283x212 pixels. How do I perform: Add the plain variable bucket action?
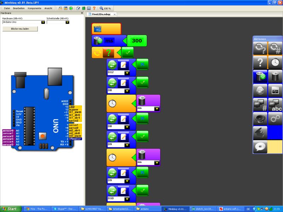tap(275, 76)
